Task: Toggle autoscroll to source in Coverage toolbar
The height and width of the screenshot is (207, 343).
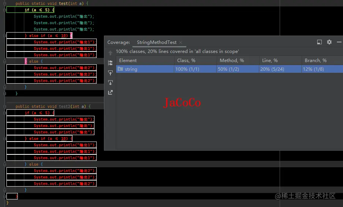Action: point(110,73)
